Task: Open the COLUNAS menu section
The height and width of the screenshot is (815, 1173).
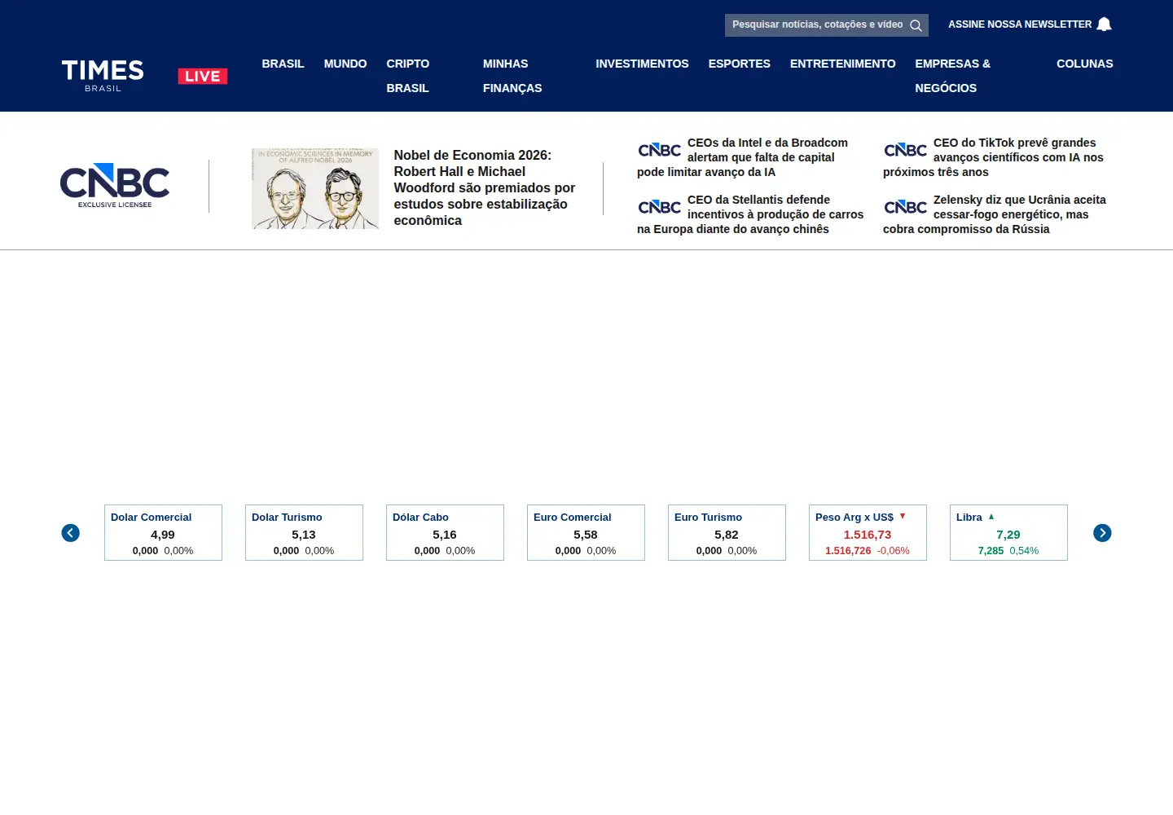Action: pos(1084,64)
